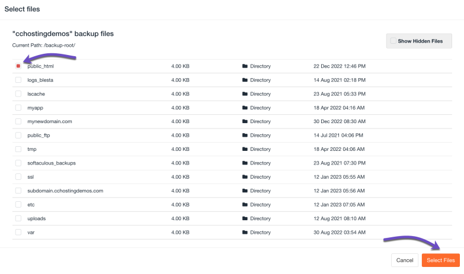Screen dimensions: 464x274
Task: Open the public_ftp directory
Action: point(39,136)
